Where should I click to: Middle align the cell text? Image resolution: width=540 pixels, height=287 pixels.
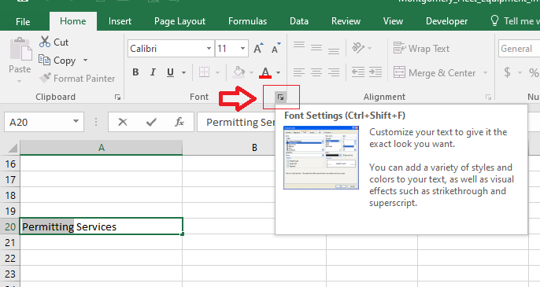(316, 49)
